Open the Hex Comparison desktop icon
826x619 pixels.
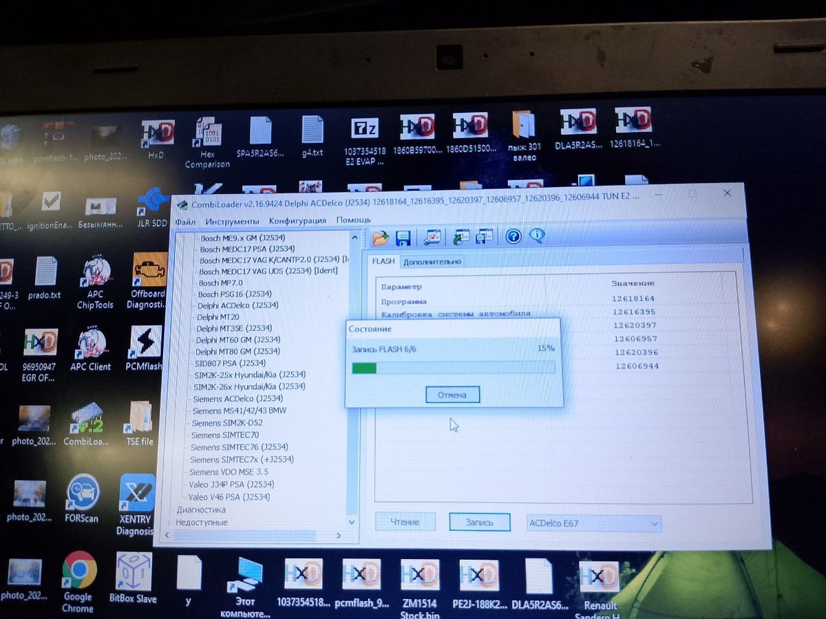pyautogui.click(x=207, y=143)
